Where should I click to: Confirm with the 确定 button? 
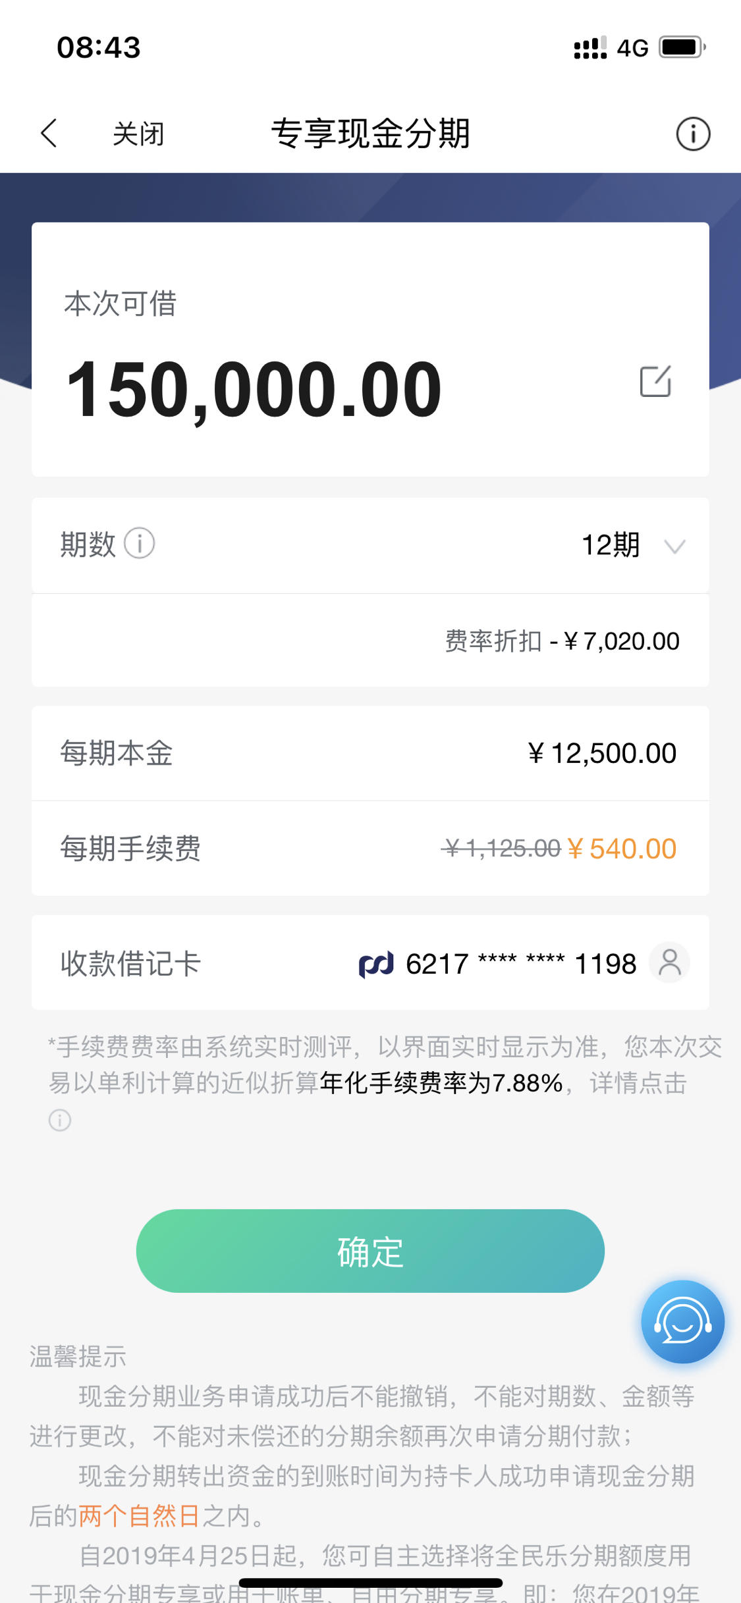370,1251
